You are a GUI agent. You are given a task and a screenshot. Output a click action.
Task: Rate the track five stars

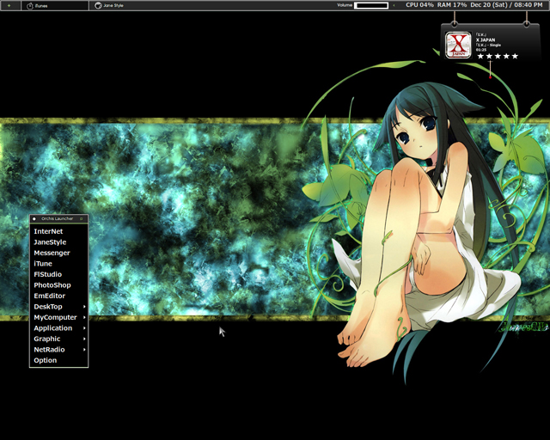point(515,56)
